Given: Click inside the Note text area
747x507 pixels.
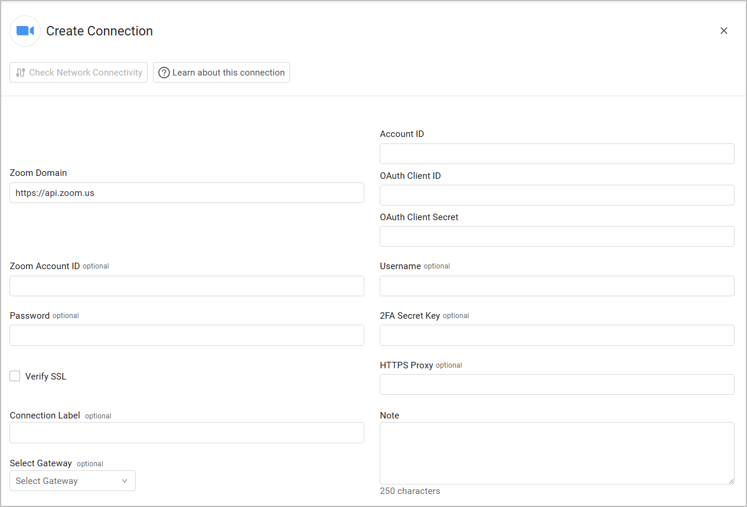Looking at the screenshot, I should click(x=557, y=453).
